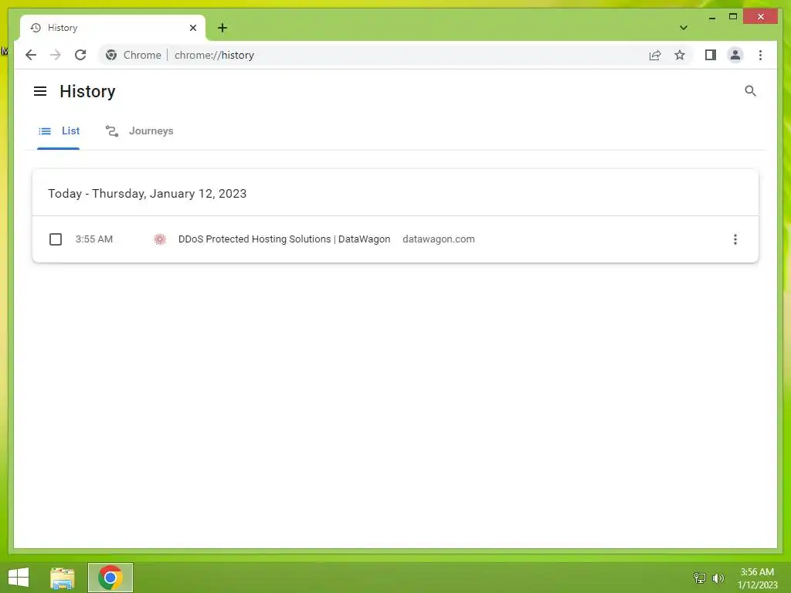Viewport: 791px width, 593px height.
Task: Open Chrome's three-dot customize menu
Action: coord(760,55)
